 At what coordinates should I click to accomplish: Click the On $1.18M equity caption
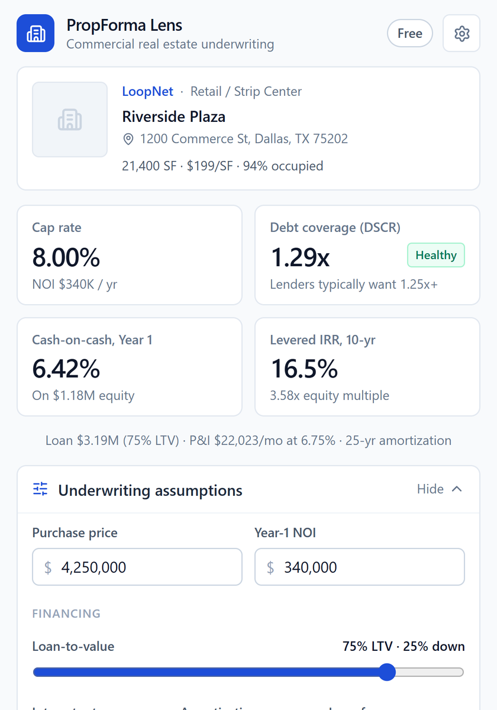(x=83, y=395)
